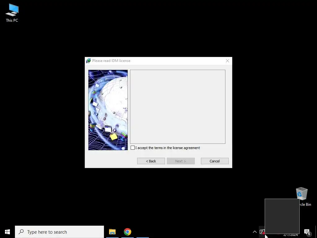
Task: Click the IDM globe banner image
Action: click(108, 110)
